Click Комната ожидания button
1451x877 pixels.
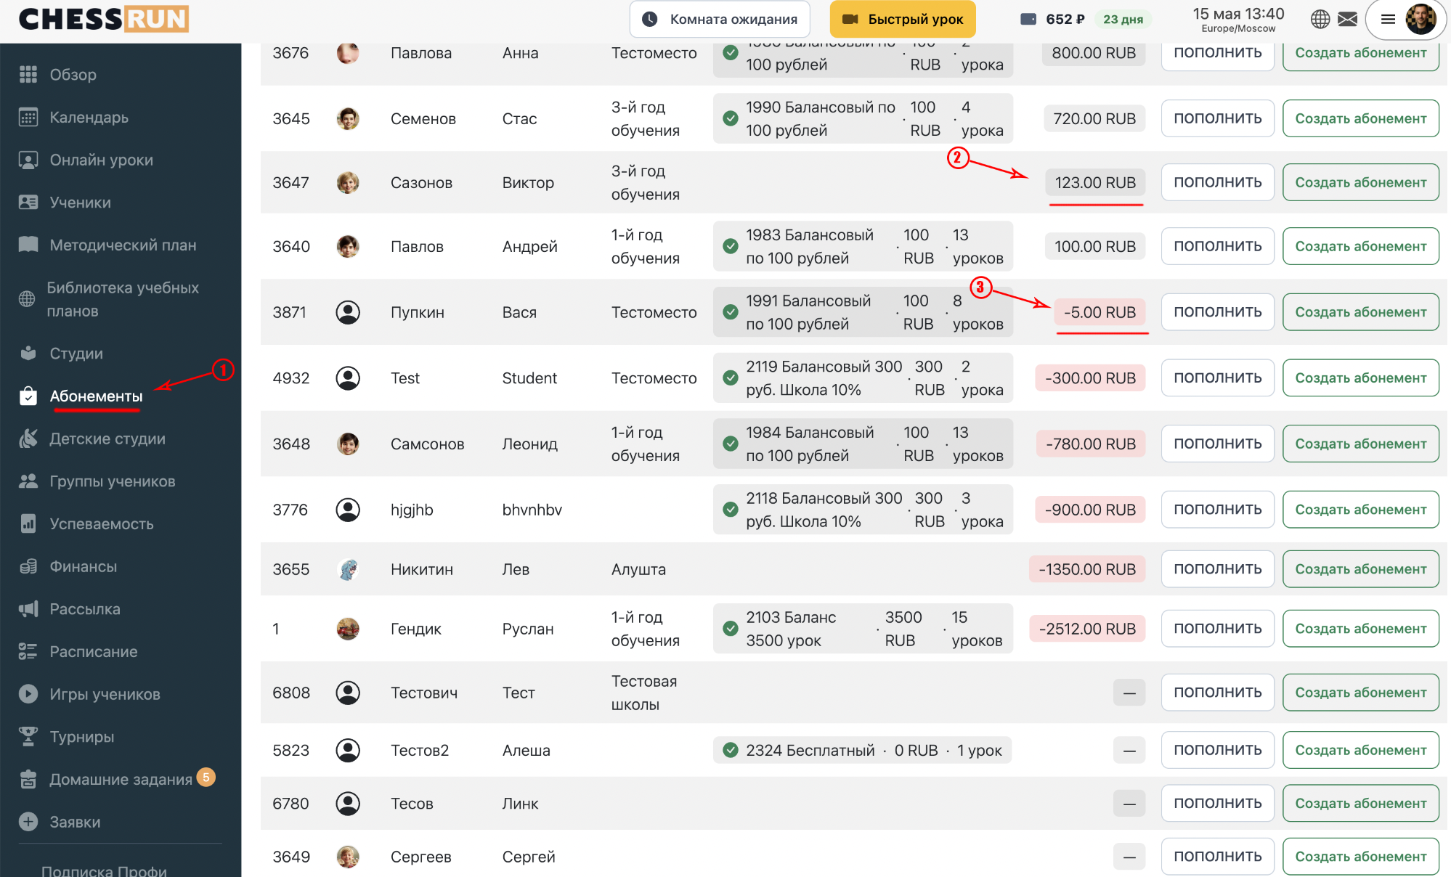click(x=720, y=20)
